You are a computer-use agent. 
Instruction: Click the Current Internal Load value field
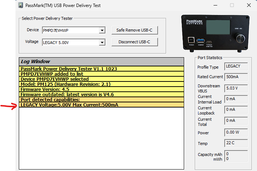pyautogui.click(x=236, y=99)
